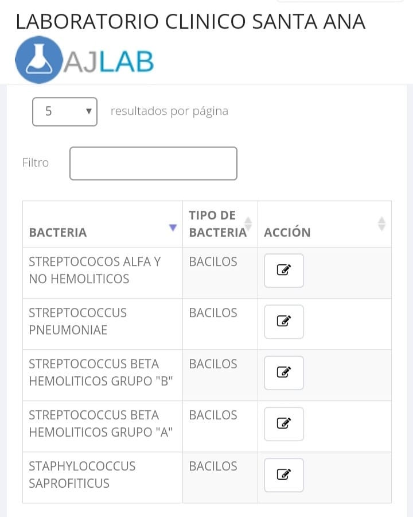Image resolution: width=413 pixels, height=517 pixels.
Task: Click the AJLAB logo text
Action: pyautogui.click(x=108, y=61)
